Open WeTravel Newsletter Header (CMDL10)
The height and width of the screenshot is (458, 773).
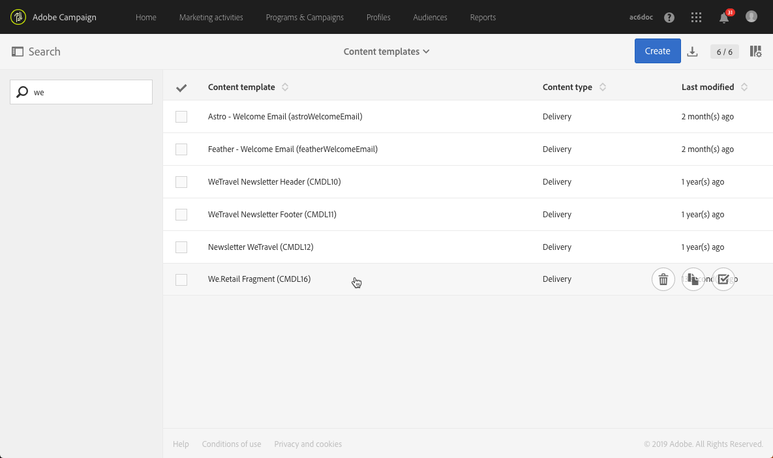click(274, 181)
